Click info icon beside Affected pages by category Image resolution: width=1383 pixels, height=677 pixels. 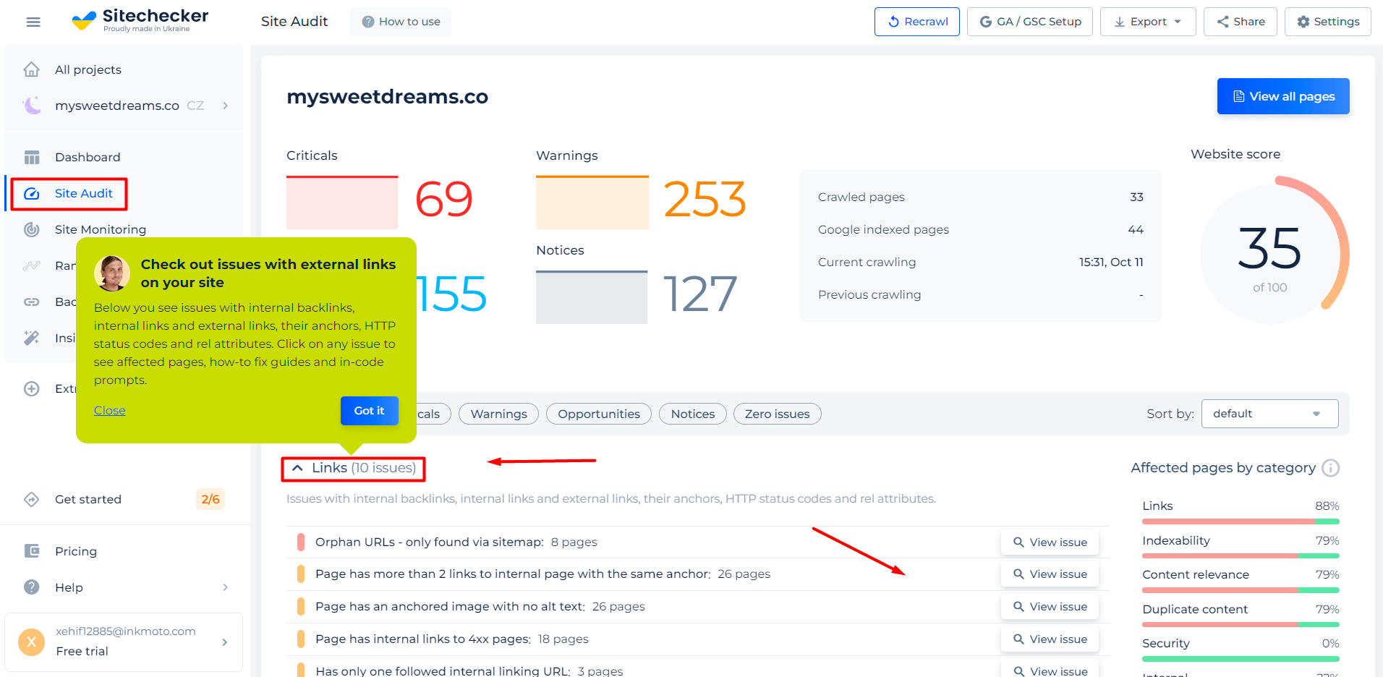coord(1331,468)
